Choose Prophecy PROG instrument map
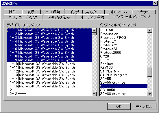Viewport: 159px width, 113px height. tap(124, 38)
